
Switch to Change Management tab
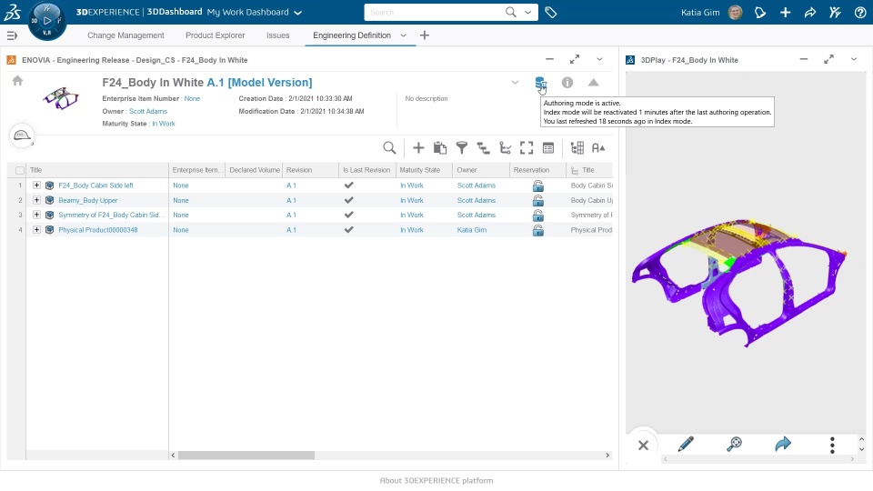pyautogui.click(x=125, y=35)
